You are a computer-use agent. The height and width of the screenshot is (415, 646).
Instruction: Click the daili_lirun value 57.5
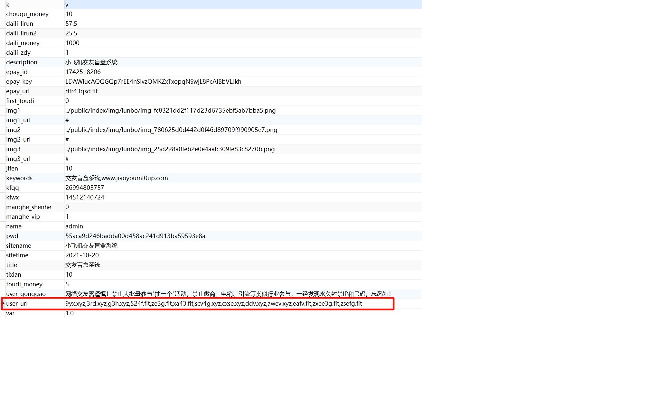pyautogui.click(x=71, y=23)
